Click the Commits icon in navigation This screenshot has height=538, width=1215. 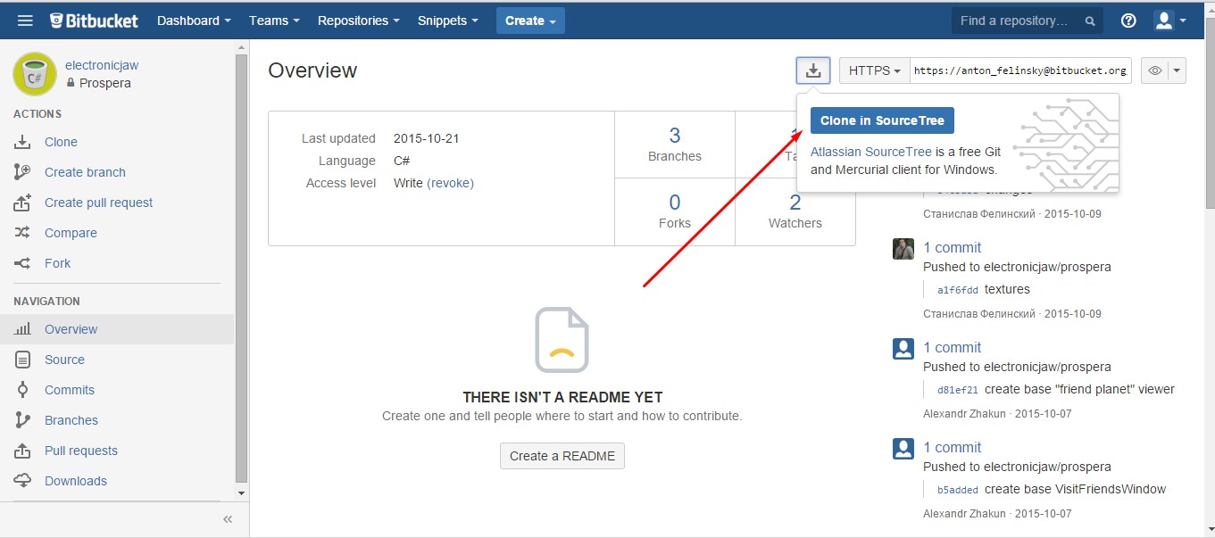click(23, 390)
